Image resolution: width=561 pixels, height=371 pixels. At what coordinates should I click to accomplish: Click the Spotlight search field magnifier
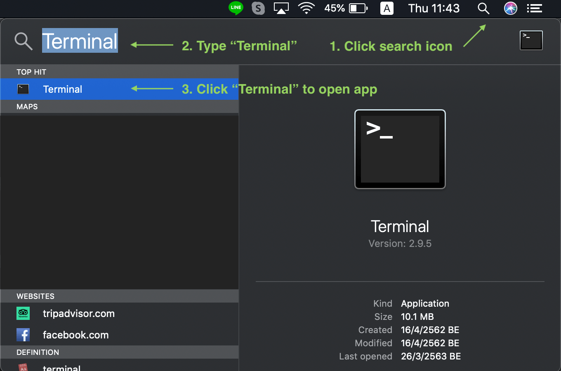coord(24,41)
